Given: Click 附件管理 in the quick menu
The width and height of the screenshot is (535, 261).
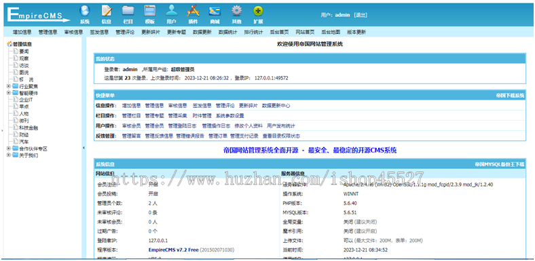Looking at the screenshot, I should pos(202,115).
